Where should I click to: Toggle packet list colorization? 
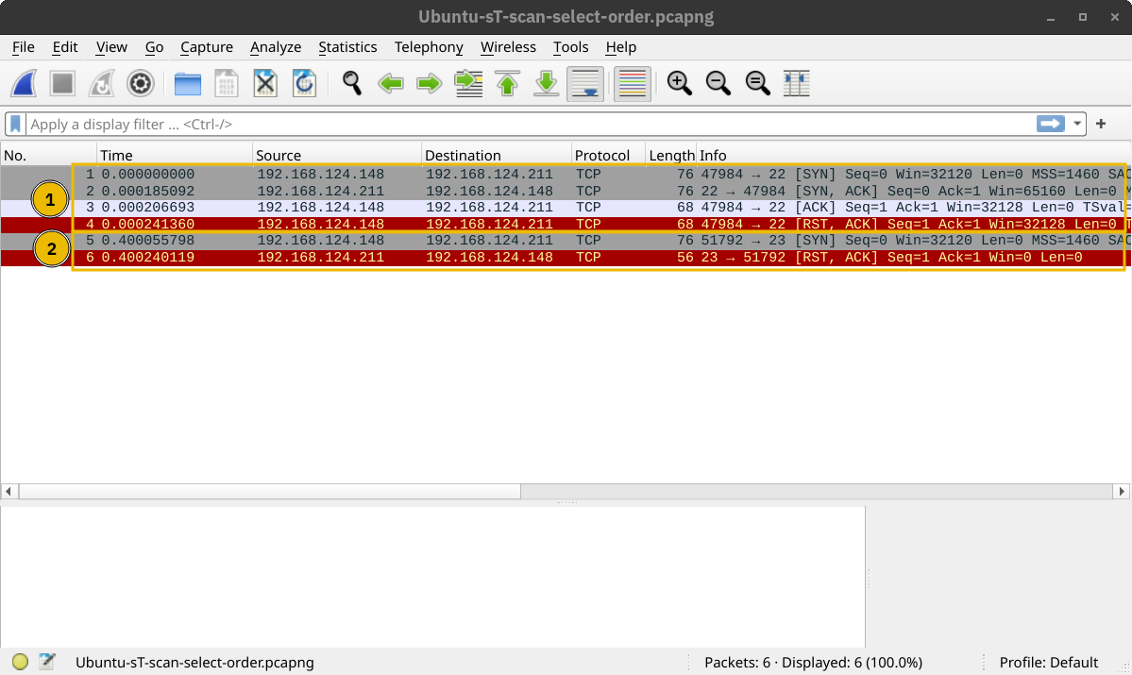[x=633, y=84]
